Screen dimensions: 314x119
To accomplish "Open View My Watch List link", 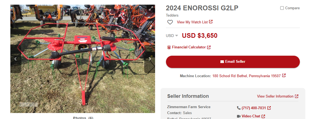I will click(192, 22).
